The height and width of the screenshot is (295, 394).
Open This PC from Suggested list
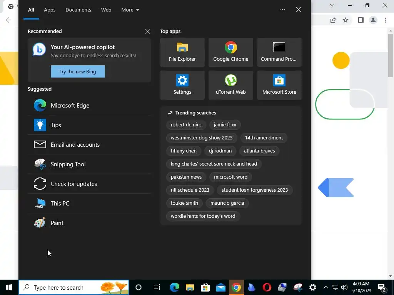[x=89, y=203]
